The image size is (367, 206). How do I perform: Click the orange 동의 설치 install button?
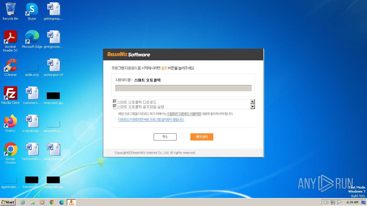(x=202, y=137)
